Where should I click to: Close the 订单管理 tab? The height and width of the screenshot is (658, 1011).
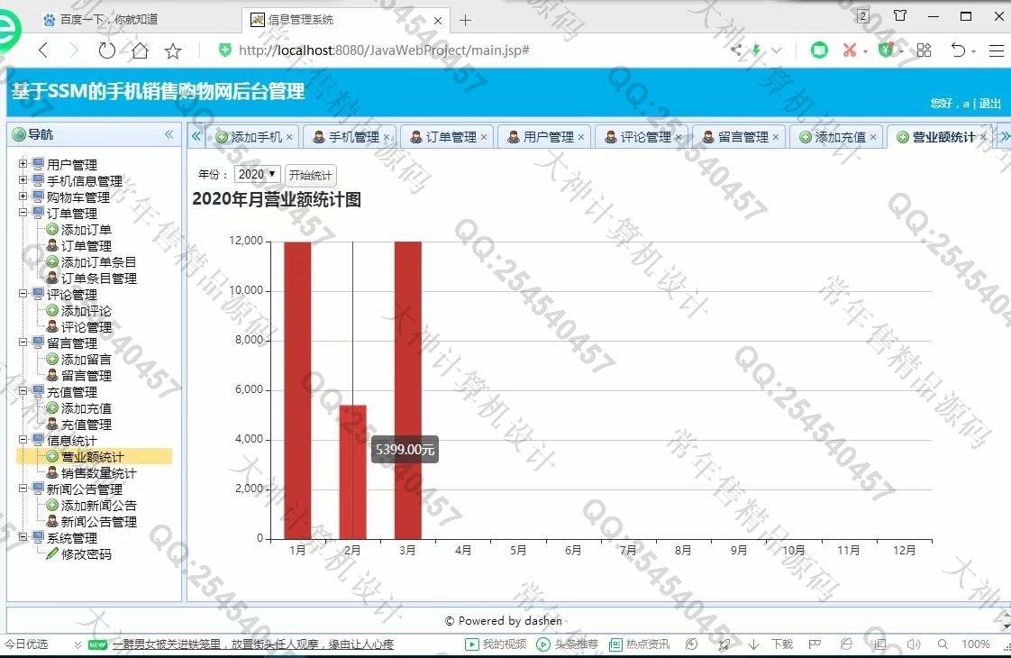[484, 137]
